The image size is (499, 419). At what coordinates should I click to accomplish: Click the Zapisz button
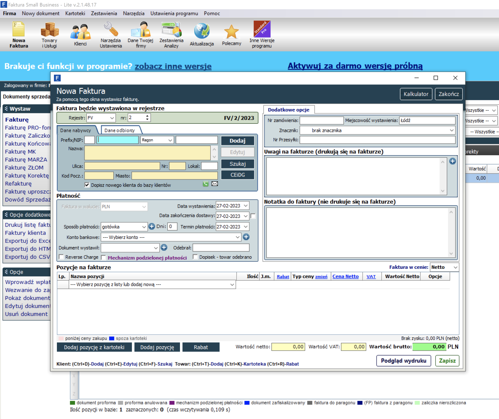pos(447,361)
